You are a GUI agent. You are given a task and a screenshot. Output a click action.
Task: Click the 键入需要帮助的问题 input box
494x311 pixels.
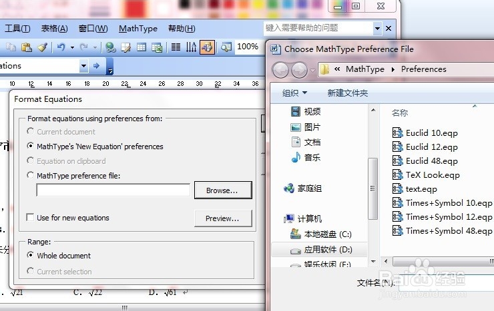318,28
